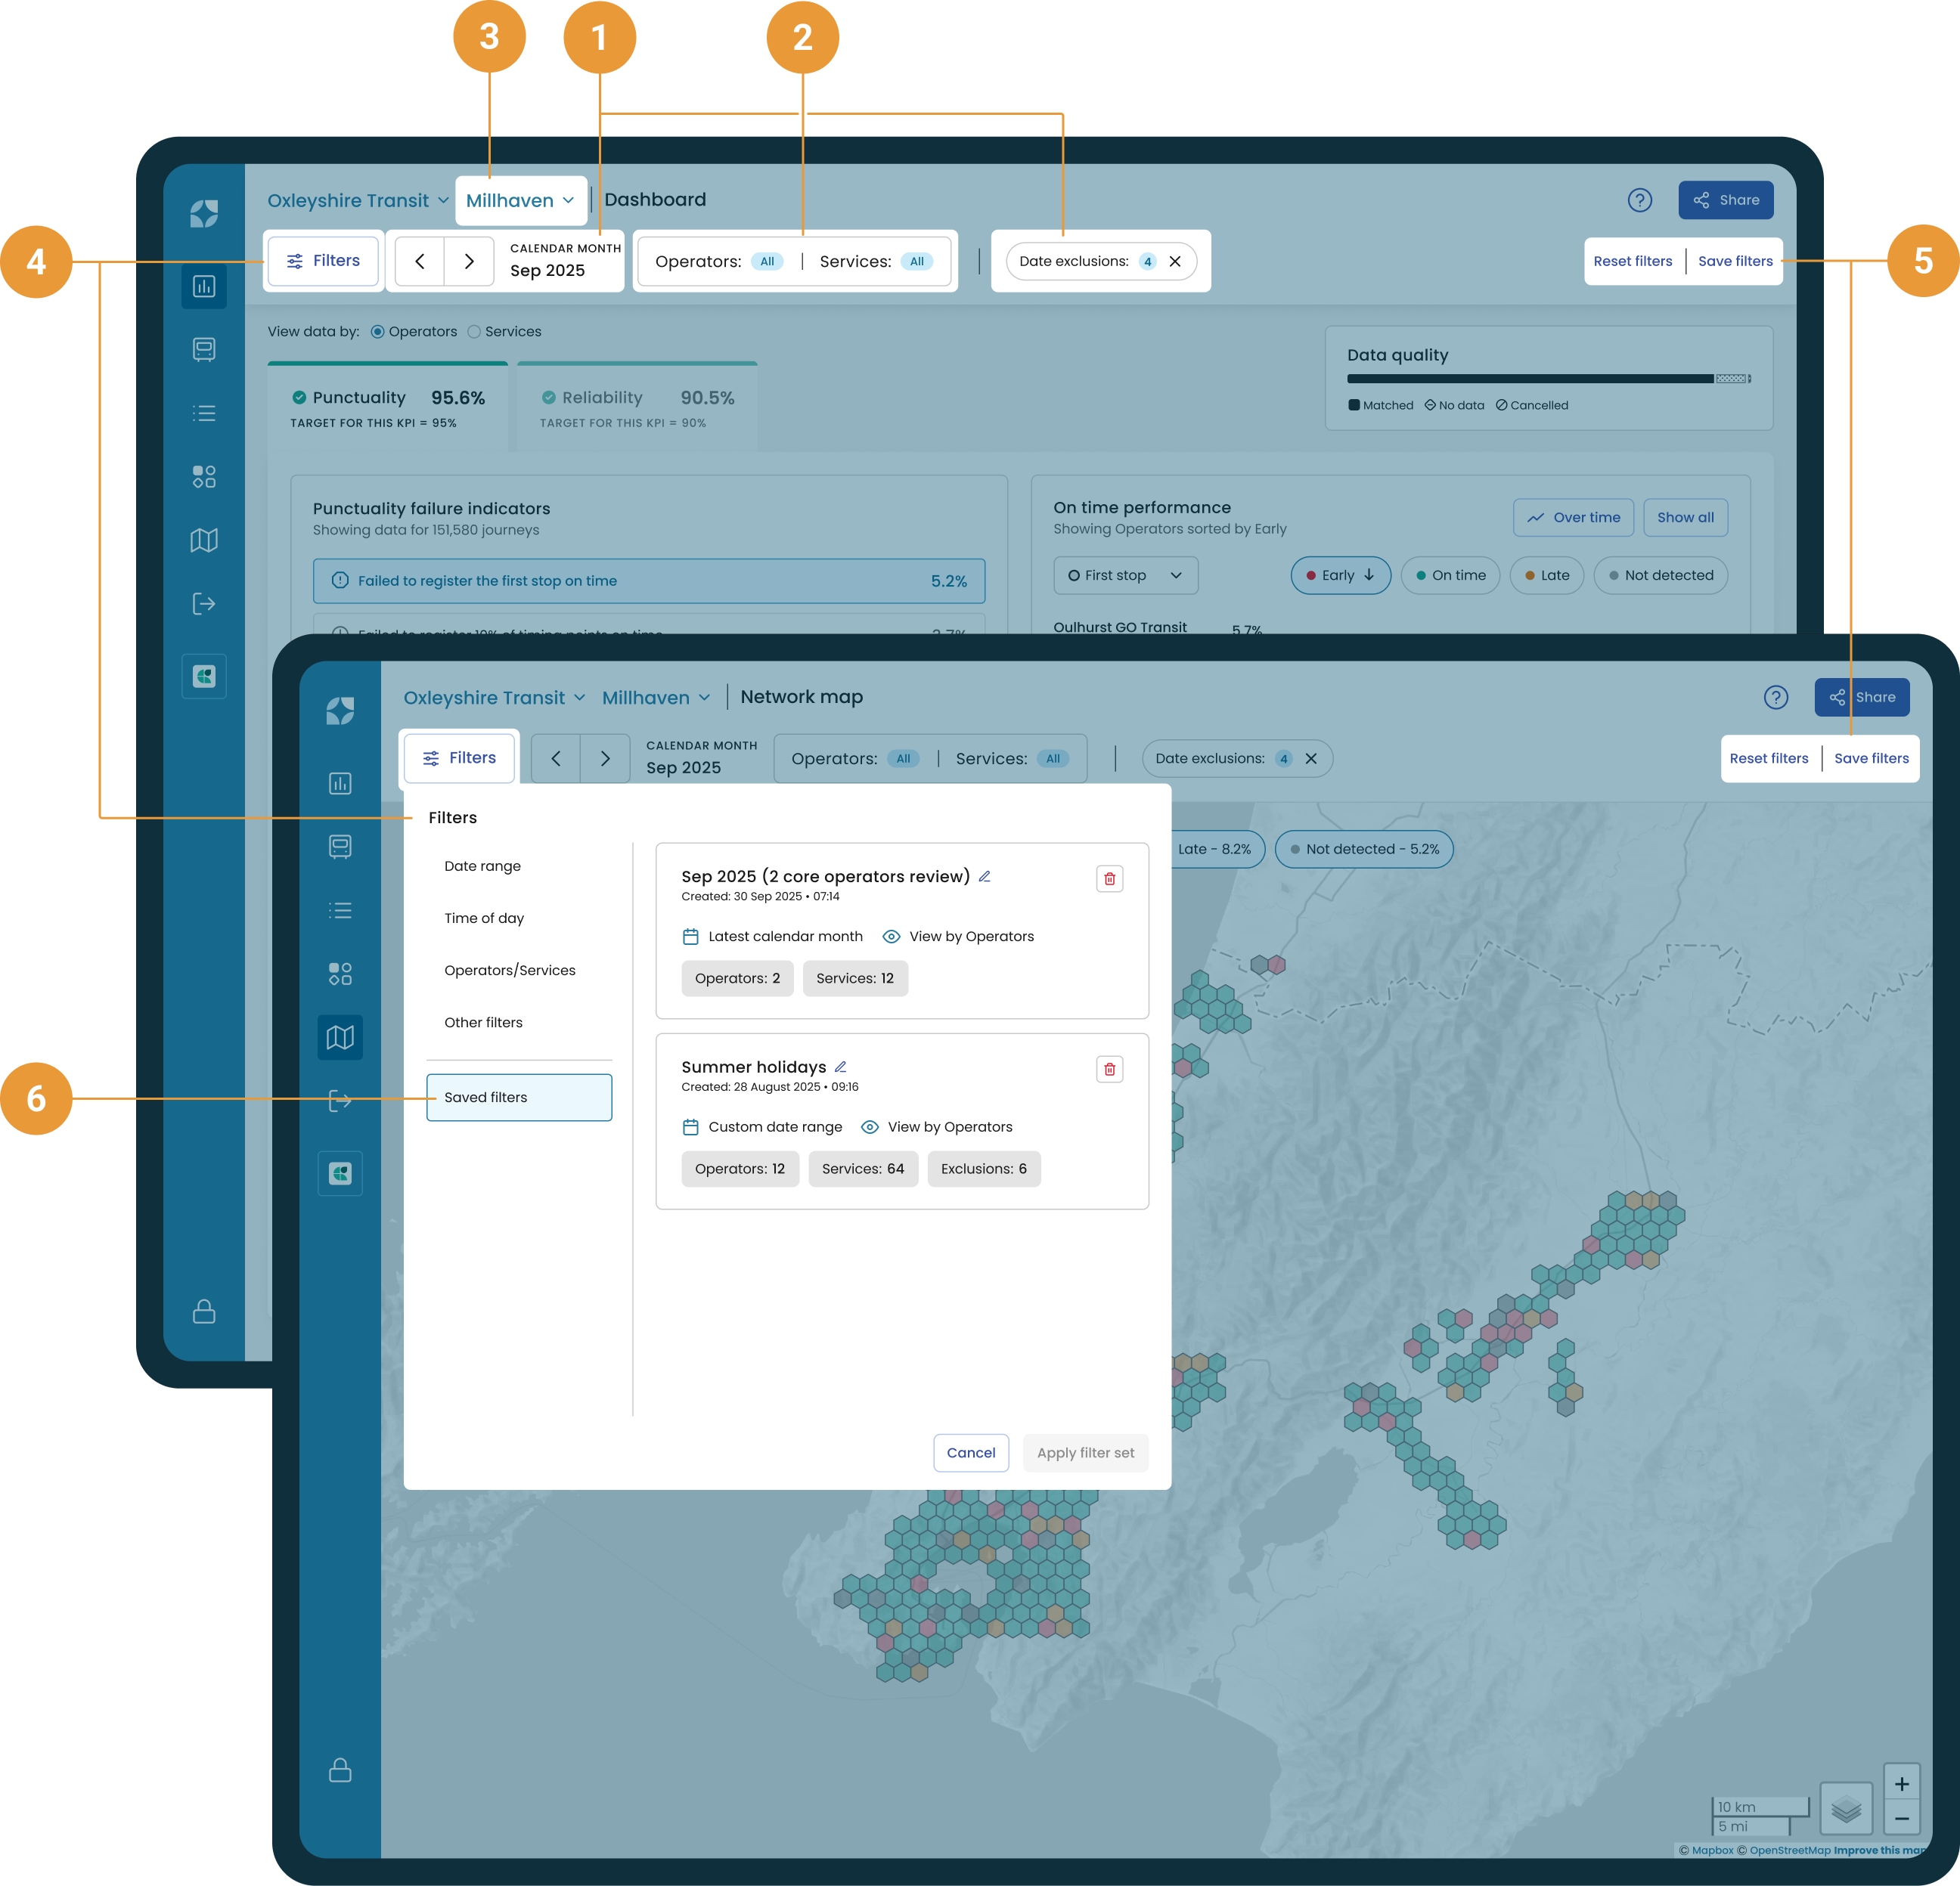Image resolution: width=1960 pixels, height=1886 pixels.
Task: Toggle the Late on-time performance chip
Action: (x=1546, y=576)
